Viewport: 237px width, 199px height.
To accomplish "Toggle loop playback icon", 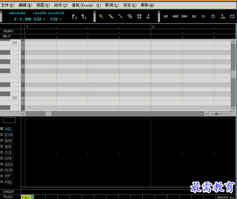I will coord(232,16).
